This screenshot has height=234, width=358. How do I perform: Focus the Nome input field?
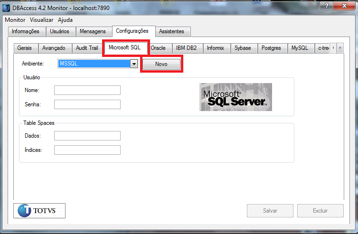[x=87, y=90]
